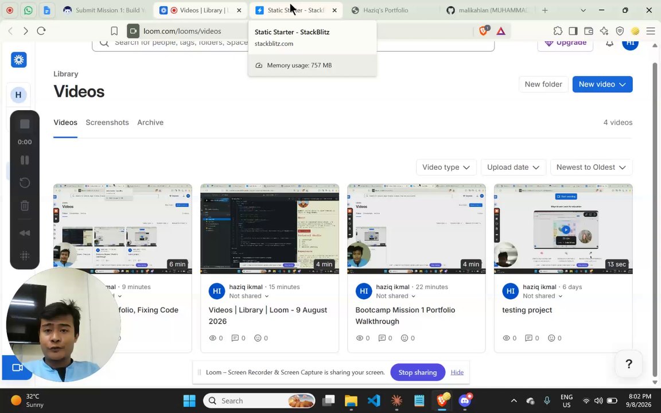Expand Not shared on the 22 minutes video
The width and height of the screenshot is (661, 413).
pyautogui.click(x=395, y=296)
